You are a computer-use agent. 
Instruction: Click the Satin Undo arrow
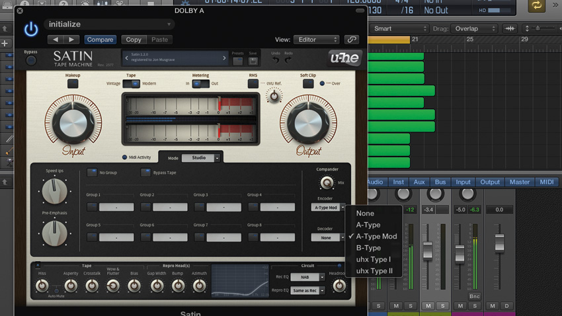pyautogui.click(x=275, y=60)
